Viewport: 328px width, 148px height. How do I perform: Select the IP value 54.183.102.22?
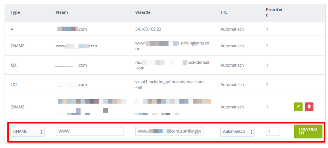[148, 29]
